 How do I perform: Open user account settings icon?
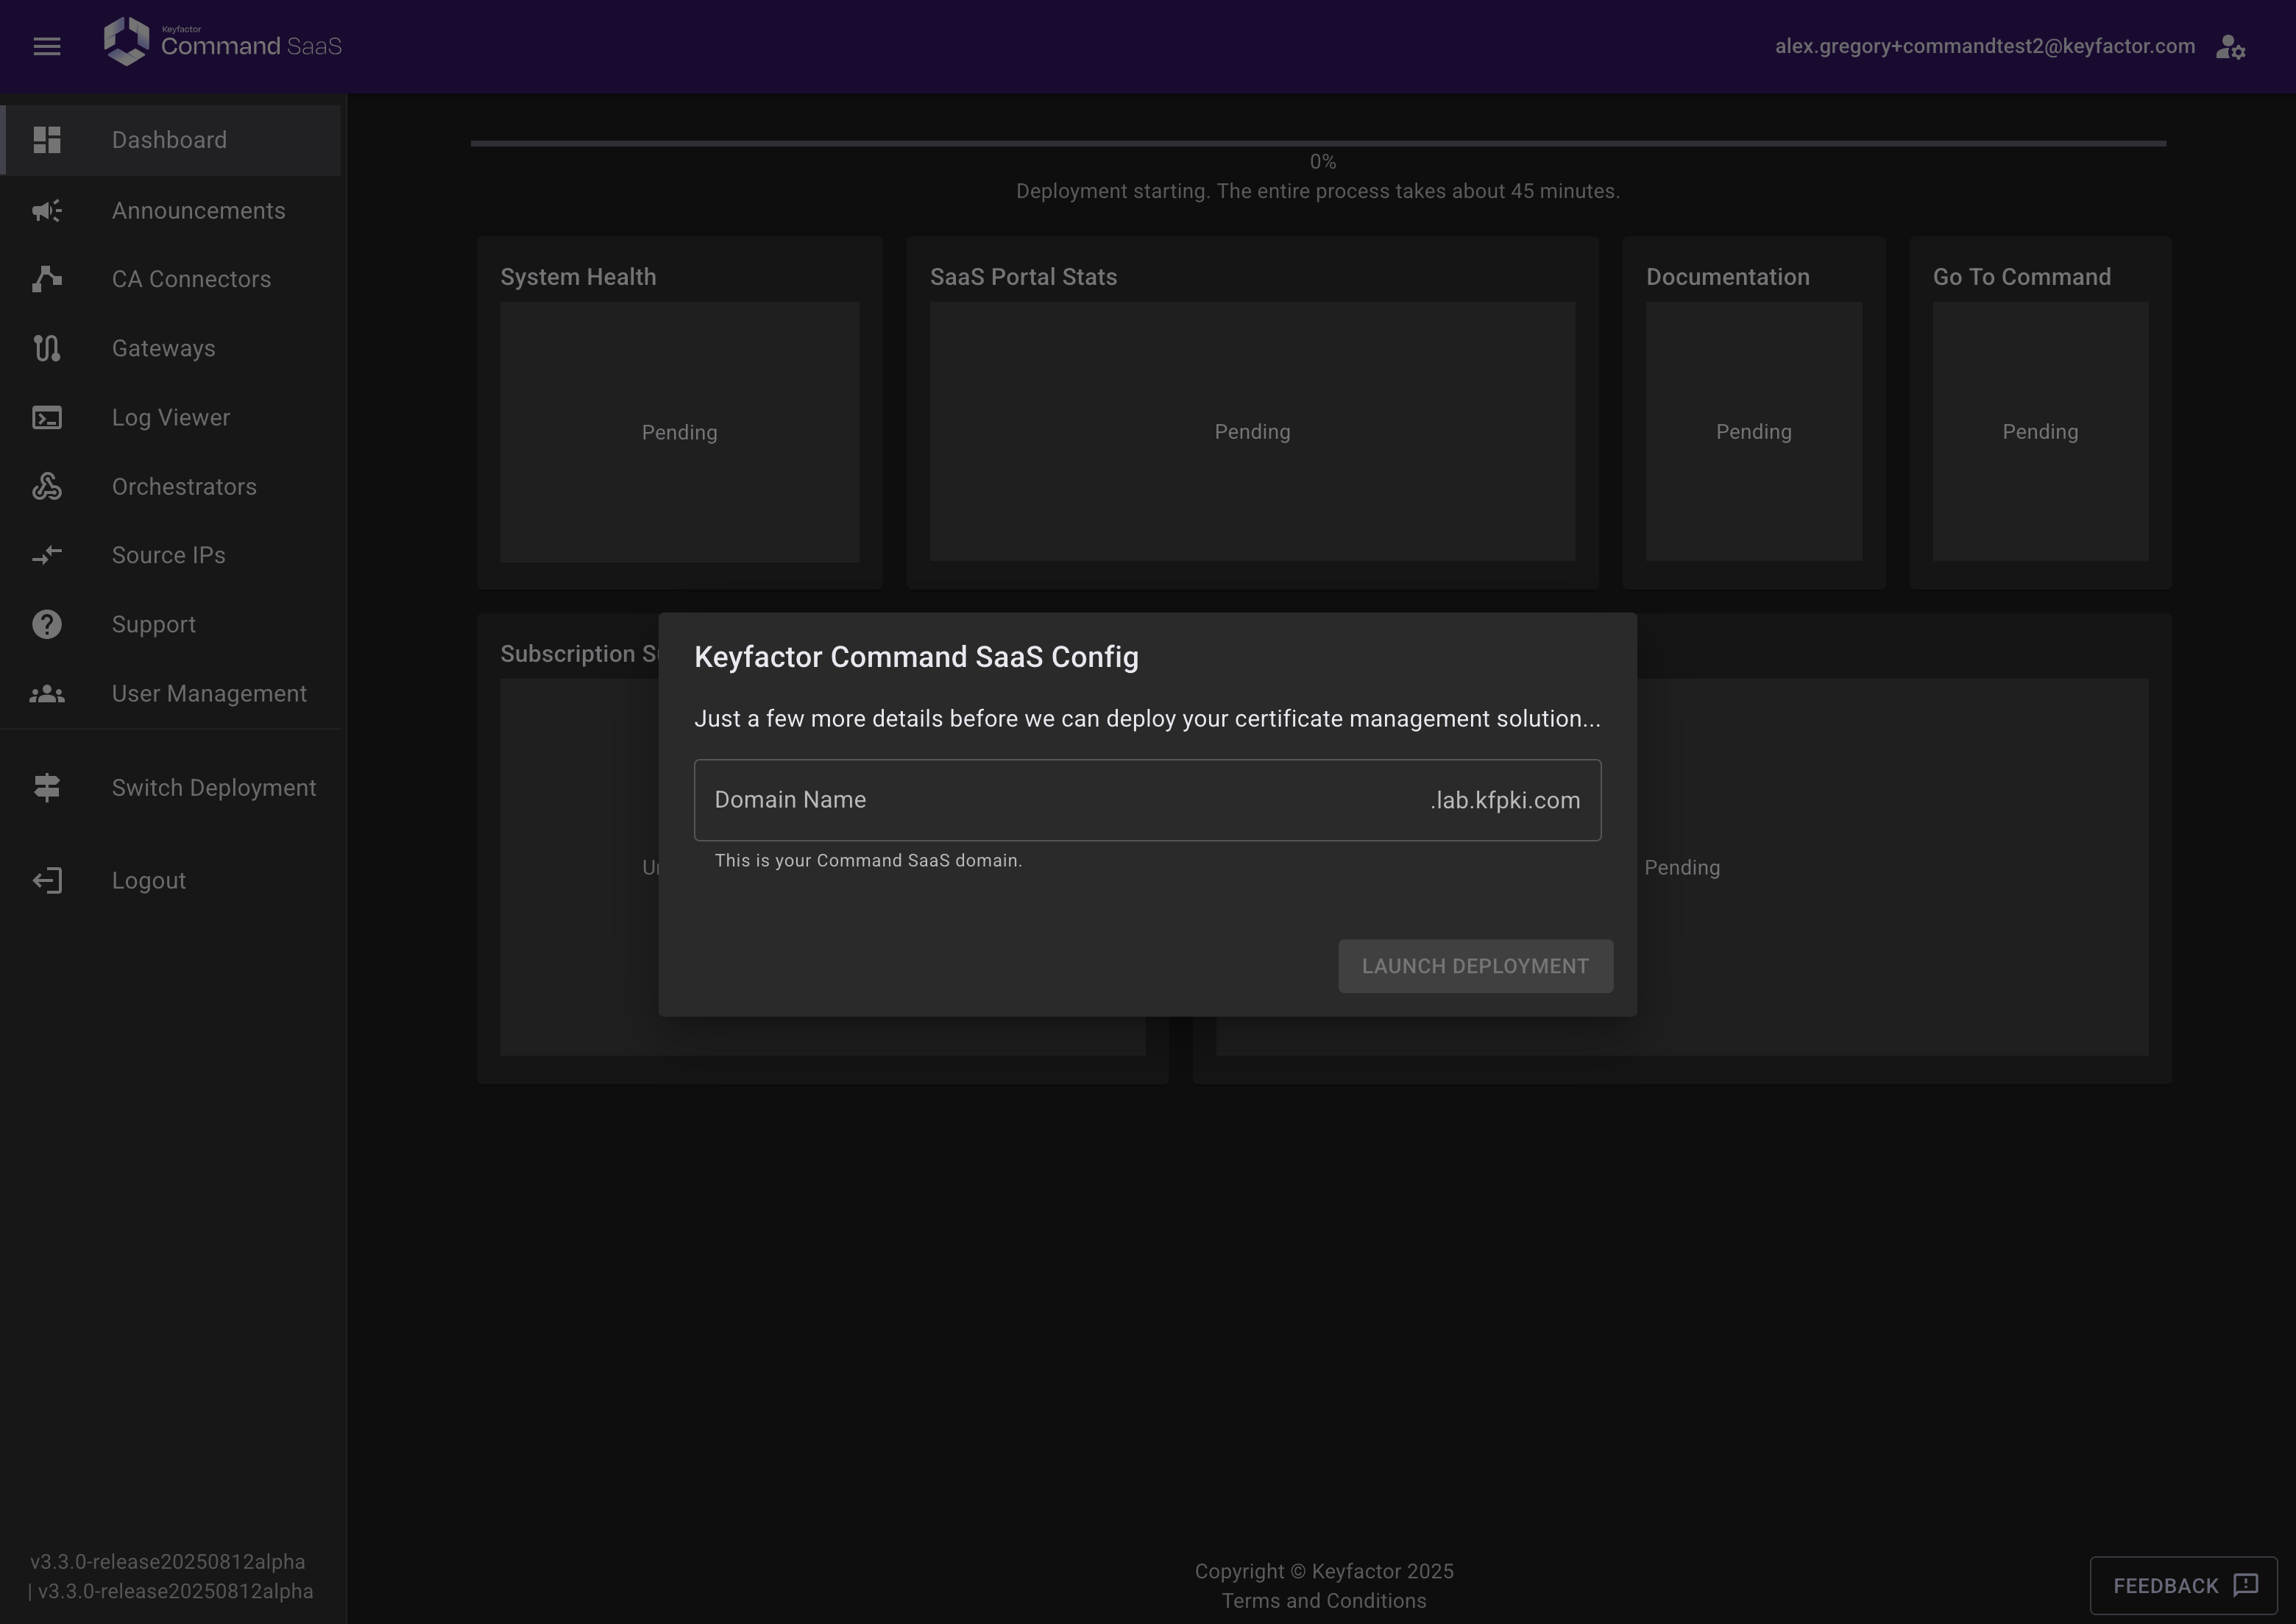[x=2230, y=47]
